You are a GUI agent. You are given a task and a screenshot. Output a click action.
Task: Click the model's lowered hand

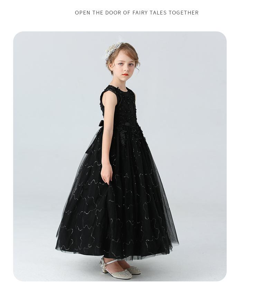pos(106,174)
